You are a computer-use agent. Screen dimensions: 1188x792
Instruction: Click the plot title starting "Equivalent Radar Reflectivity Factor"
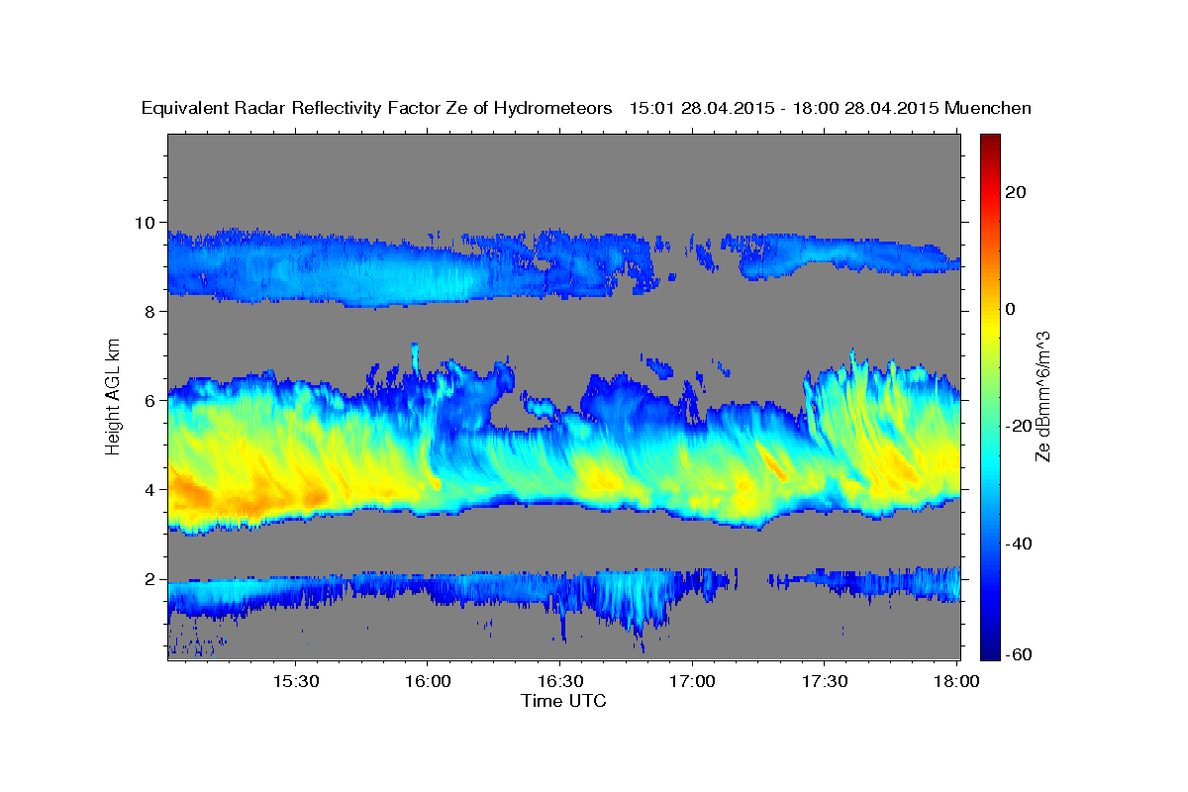[x=586, y=108]
